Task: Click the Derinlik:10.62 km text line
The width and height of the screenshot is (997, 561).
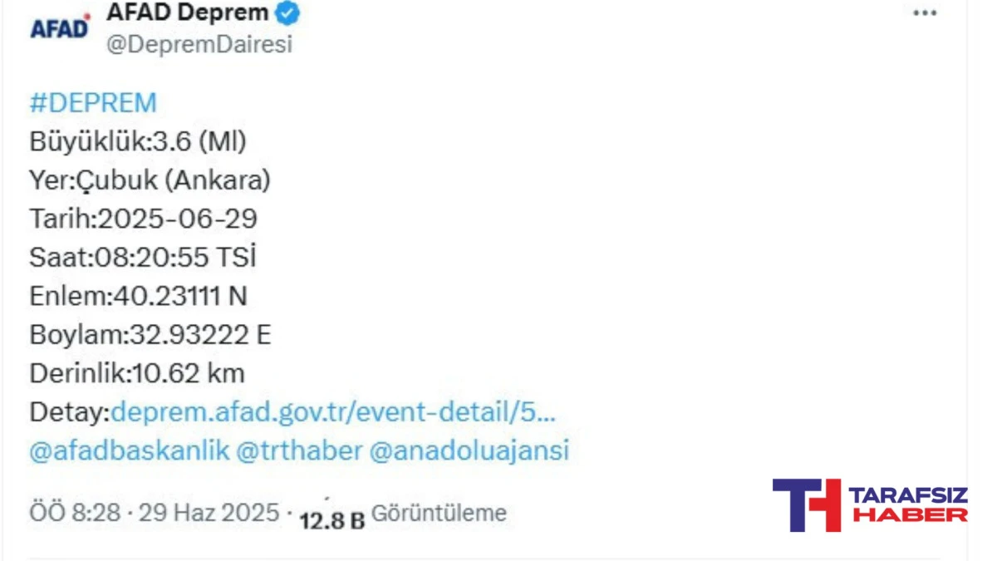Action: point(137,373)
